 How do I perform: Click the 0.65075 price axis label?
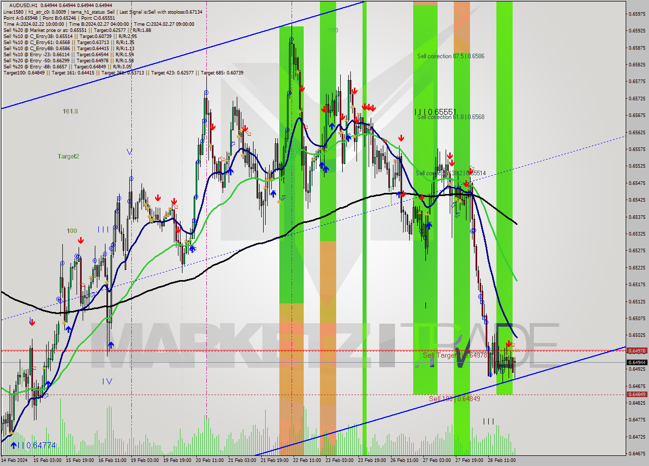637,318
